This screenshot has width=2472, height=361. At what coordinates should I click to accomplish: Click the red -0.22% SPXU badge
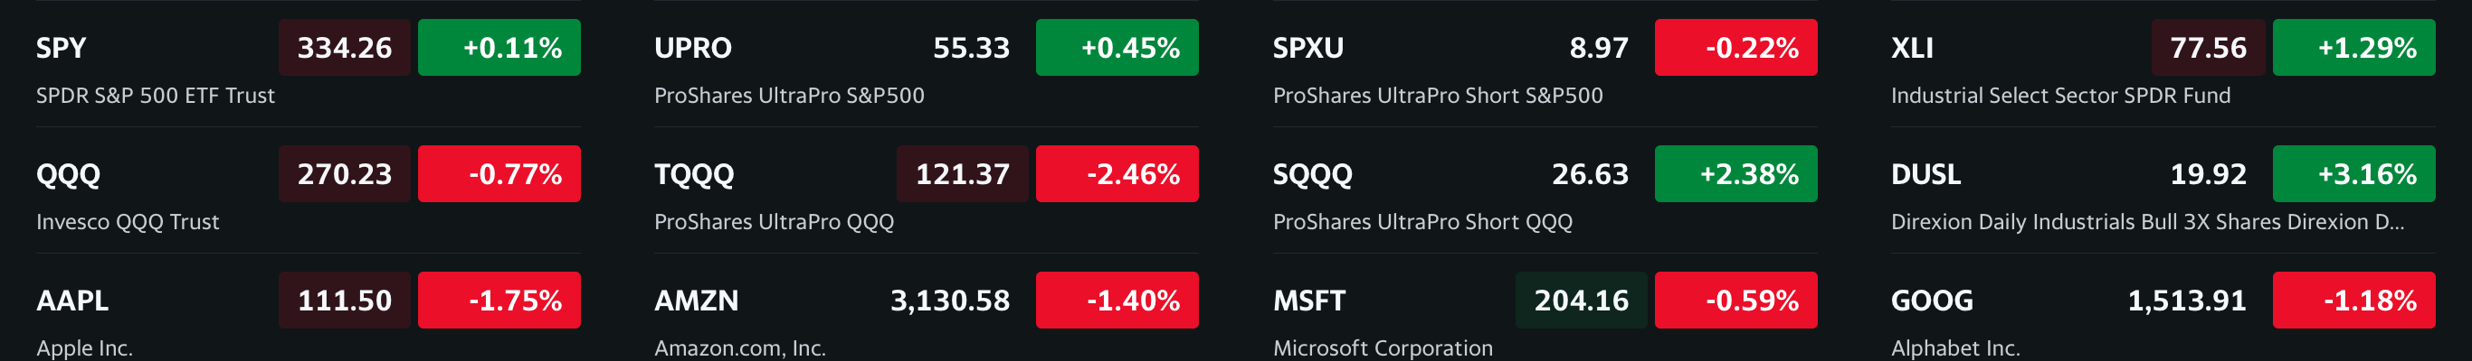click(1735, 48)
